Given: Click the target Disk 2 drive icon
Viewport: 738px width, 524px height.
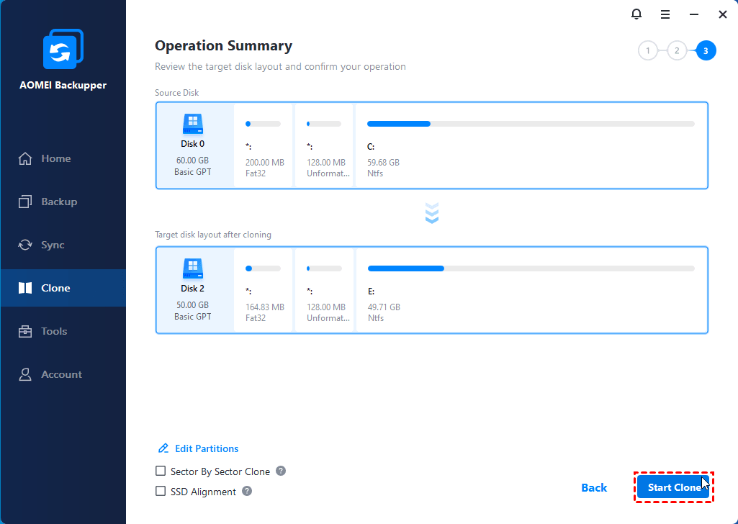Looking at the screenshot, I should tap(193, 269).
